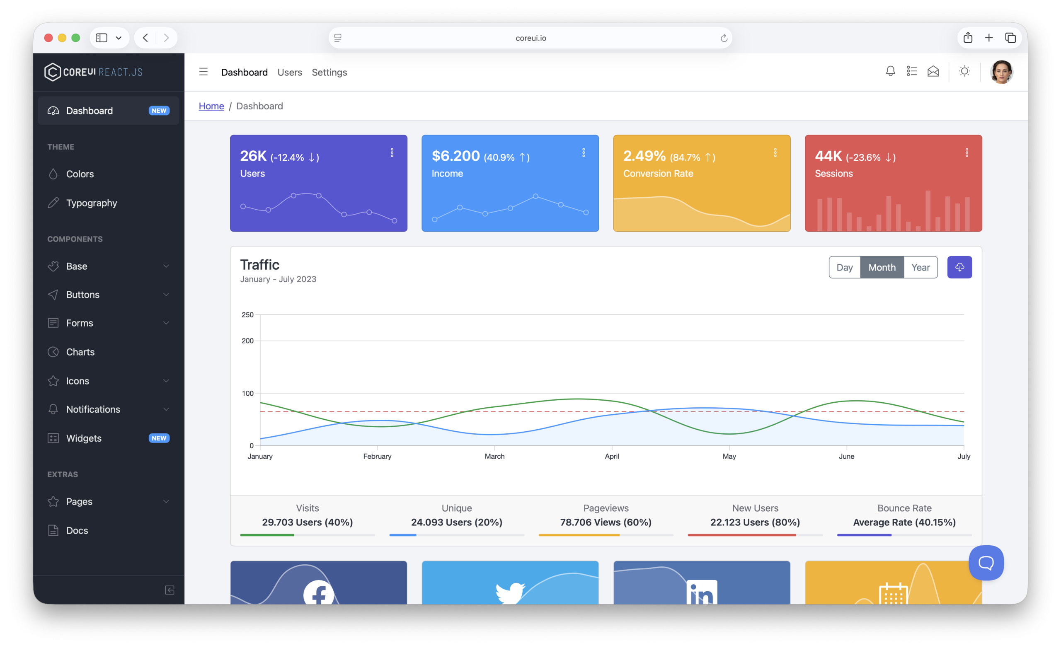This screenshot has width=1061, height=648.
Task: Click the cloud download button in Traffic
Action: coord(959,267)
